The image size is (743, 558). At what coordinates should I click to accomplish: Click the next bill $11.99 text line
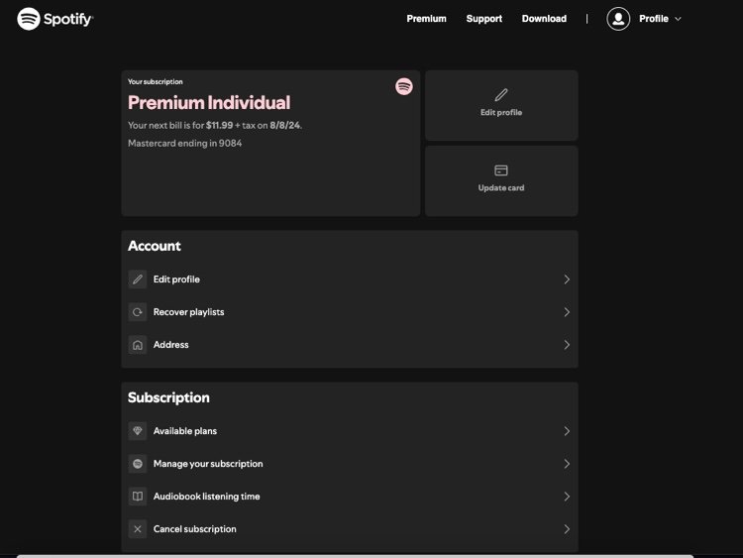tap(215, 125)
